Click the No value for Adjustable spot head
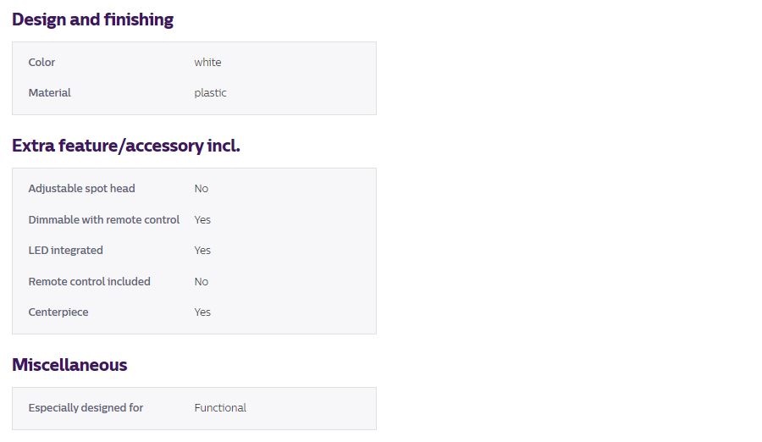Image resolution: width=762 pixels, height=442 pixels. tap(202, 189)
